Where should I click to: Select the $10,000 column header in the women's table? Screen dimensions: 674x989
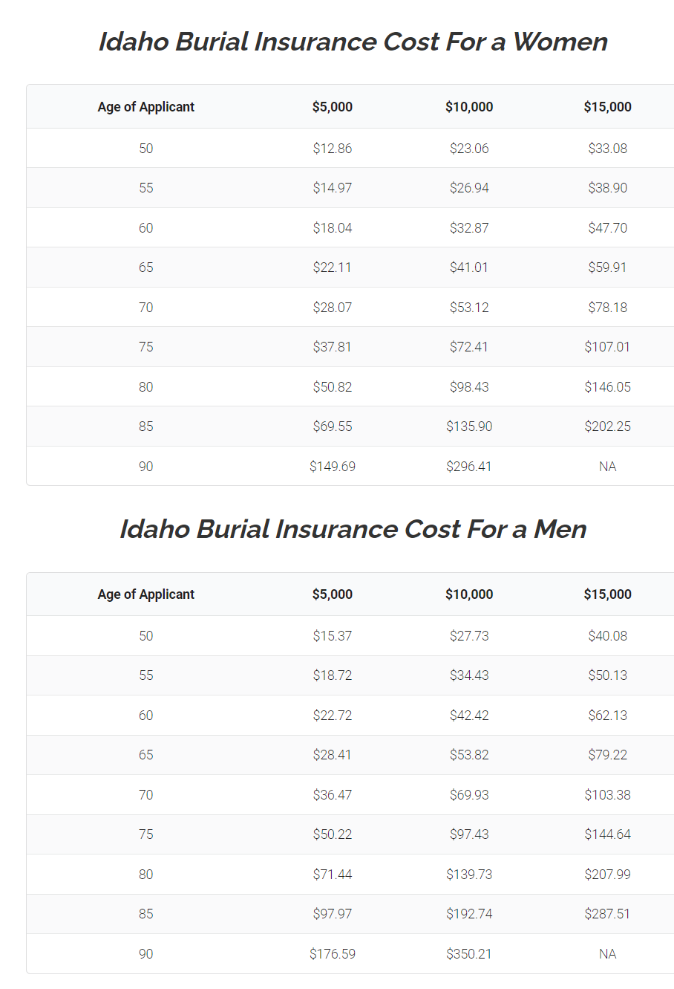pos(469,107)
